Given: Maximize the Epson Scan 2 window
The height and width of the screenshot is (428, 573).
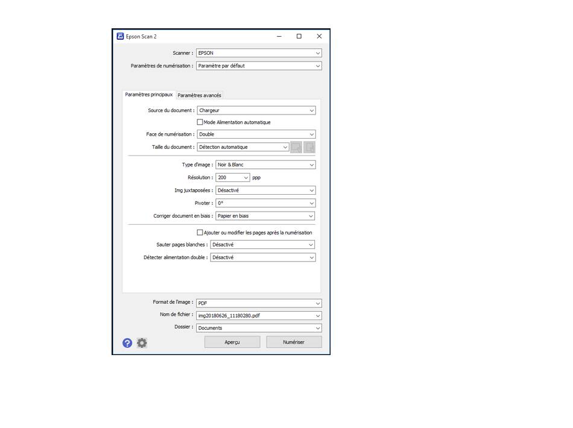Looking at the screenshot, I should [x=299, y=36].
